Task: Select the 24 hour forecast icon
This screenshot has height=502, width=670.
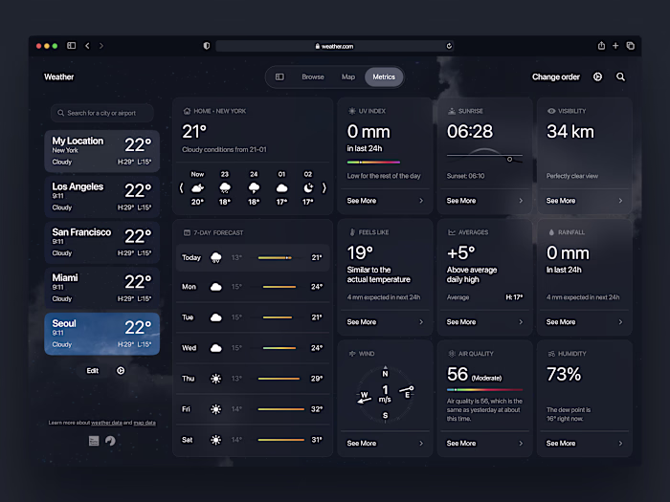Action: click(x=254, y=187)
